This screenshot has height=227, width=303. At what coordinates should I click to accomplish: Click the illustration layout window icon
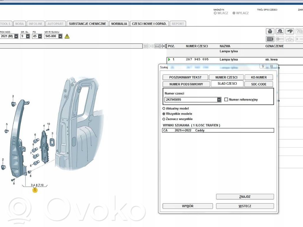(157, 46)
